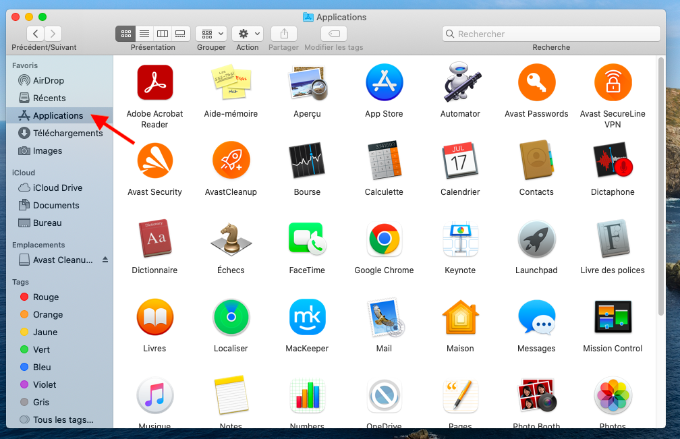Click the vertical scrollbar of the Applications window
The image size is (680, 439).
click(661, 186)
